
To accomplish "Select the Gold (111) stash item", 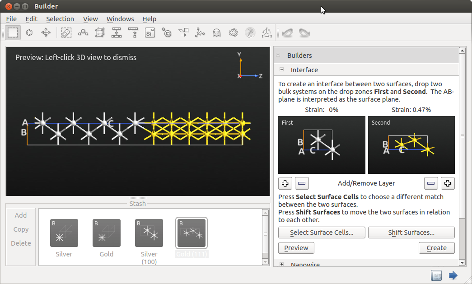I will pyautogui.click(x=192, y=237).
